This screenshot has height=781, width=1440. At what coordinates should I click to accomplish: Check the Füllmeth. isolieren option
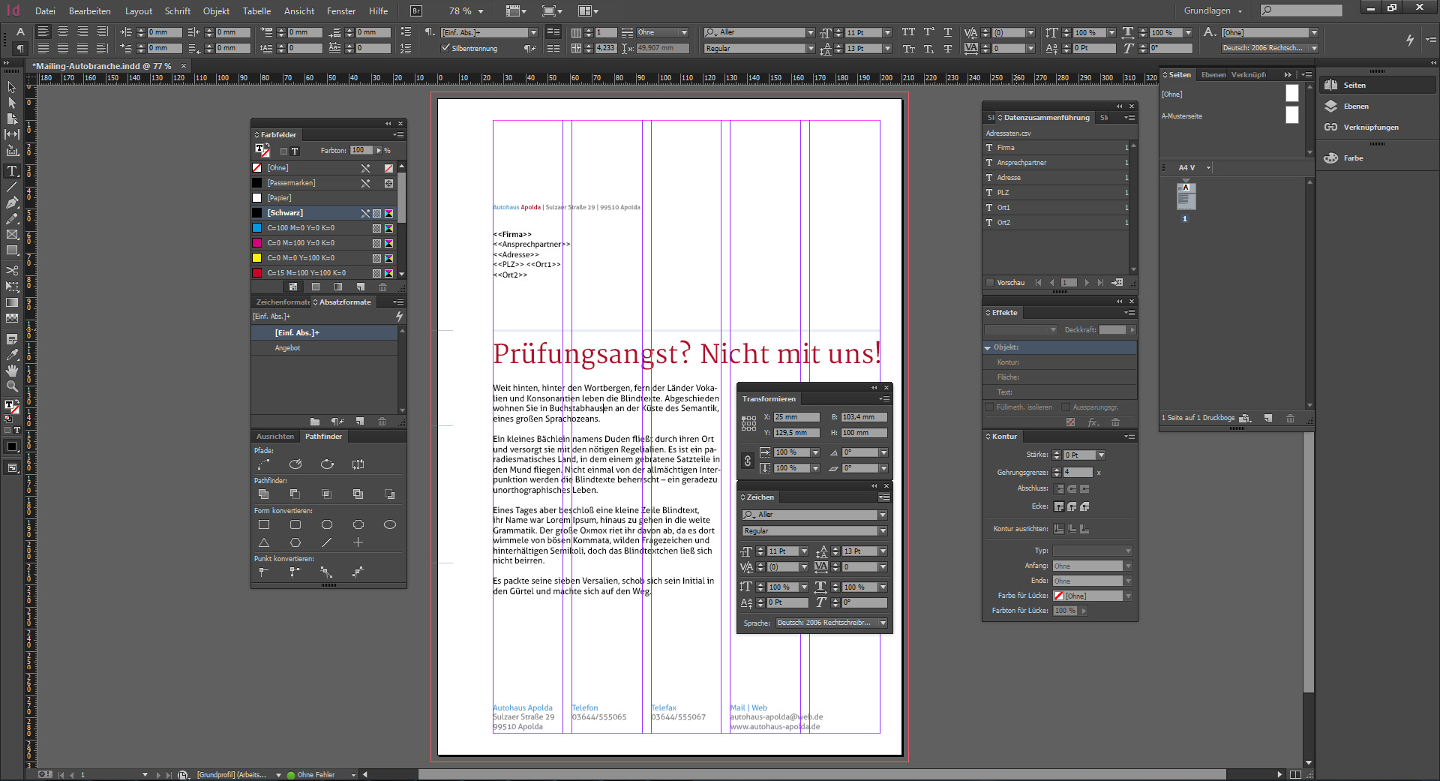989,407
